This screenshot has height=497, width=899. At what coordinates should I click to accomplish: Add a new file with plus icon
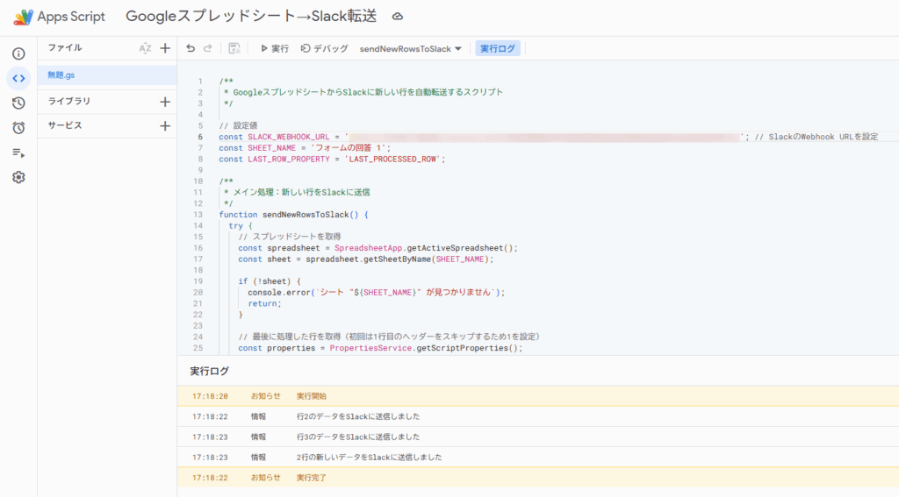[x=165, y=49]
